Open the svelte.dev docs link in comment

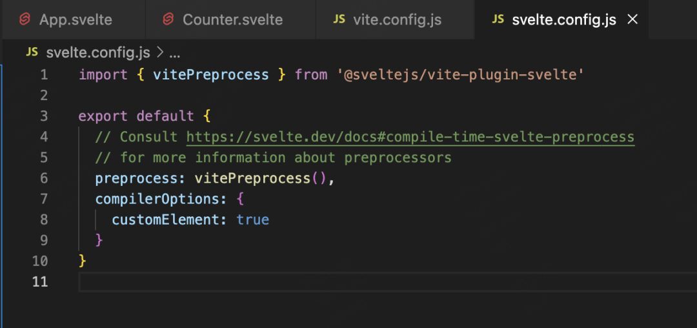410,137
